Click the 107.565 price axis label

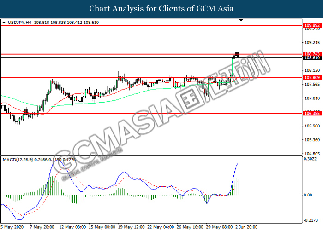pos(312,84)
